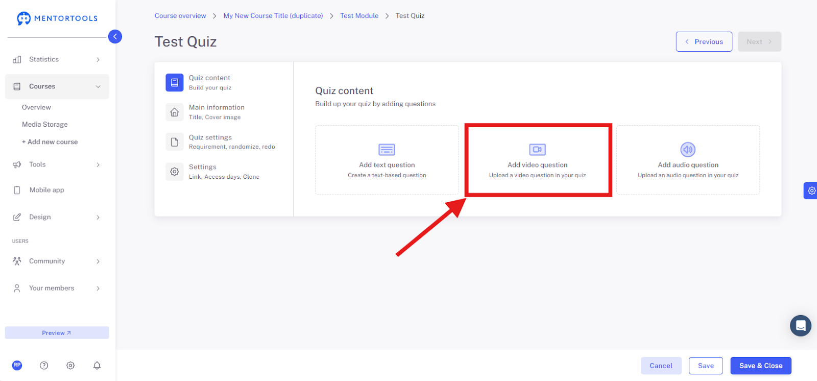Click the Tools megaphone icon
Screen dimensions: 817x381
point(17,164)
